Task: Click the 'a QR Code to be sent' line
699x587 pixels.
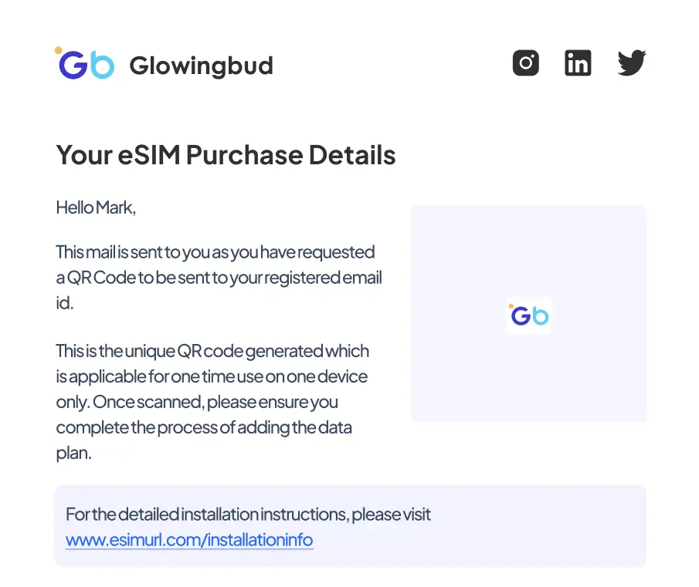Action: coord(219,277)
